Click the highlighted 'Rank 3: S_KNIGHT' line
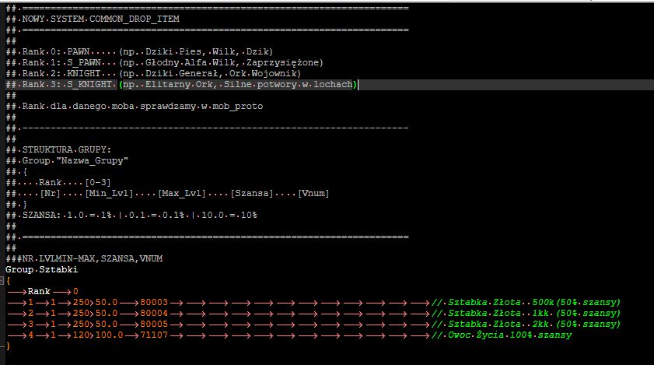This screenshot has width=654, height=365. click(x=181, y=84)
